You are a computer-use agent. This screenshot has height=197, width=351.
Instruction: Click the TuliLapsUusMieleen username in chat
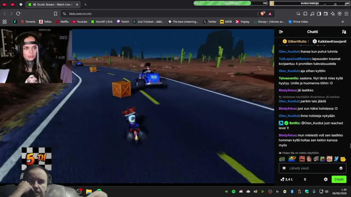[x=295, y=59]
